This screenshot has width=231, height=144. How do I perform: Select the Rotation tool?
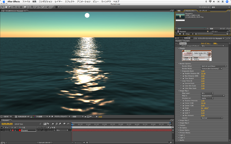[14, 7]
